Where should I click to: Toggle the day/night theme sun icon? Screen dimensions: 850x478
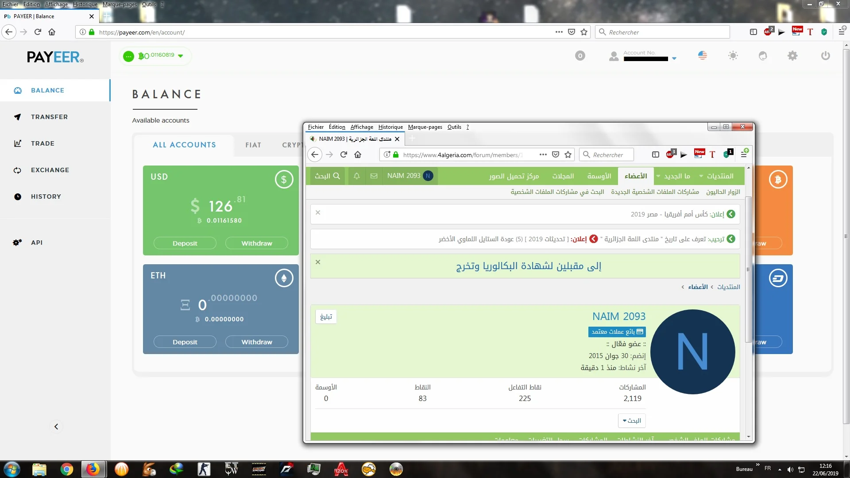coord(733,56)
